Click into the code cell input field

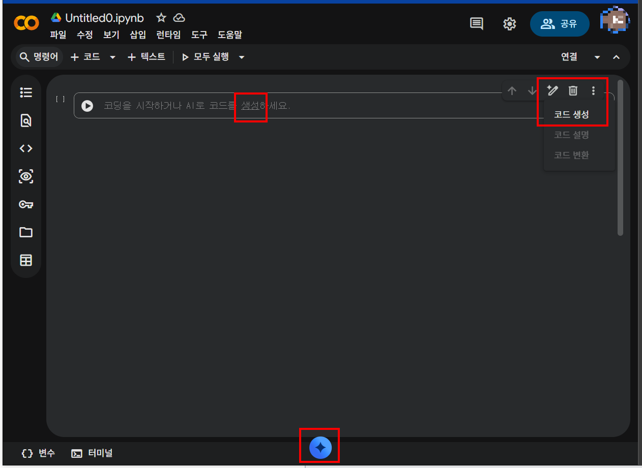(x=351, y=106)
